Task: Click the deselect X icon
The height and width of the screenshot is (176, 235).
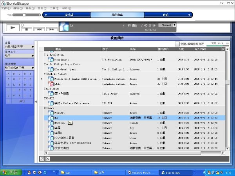Action: [48, 159]
